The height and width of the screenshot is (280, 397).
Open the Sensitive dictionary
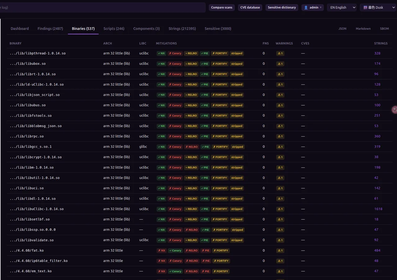pyautogui.click(x=282, y=7)
